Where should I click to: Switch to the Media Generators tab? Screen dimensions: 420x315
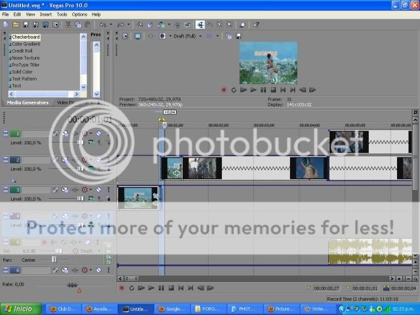pos(28,102)
